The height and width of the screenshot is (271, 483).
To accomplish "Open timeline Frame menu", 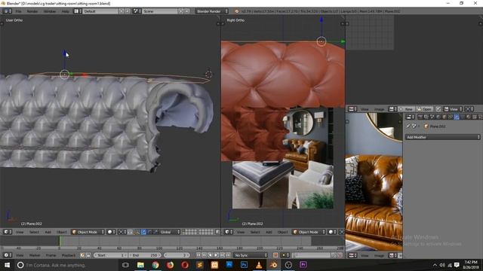I will [51, 255].
